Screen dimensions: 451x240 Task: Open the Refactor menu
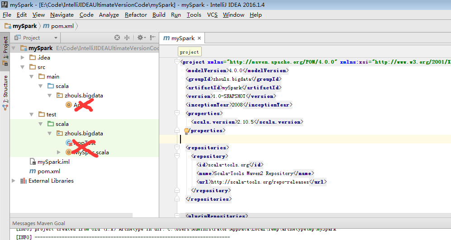click(x=136, y=14)
